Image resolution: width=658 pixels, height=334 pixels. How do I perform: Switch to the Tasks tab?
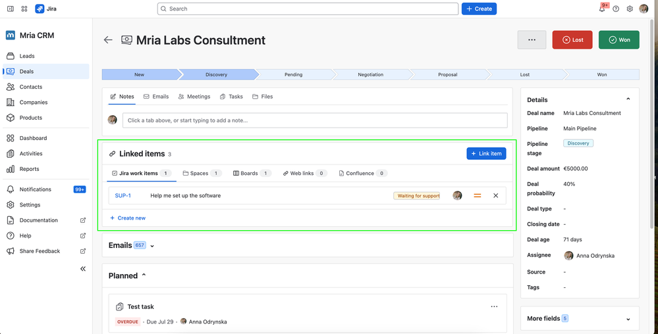pyautogui.click(x=231, y=97)
